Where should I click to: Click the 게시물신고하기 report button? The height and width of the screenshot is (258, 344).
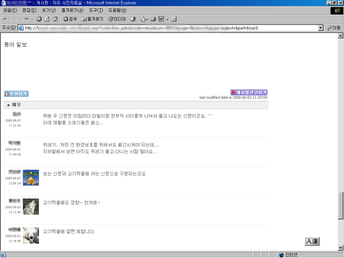[x=249, y=92]
